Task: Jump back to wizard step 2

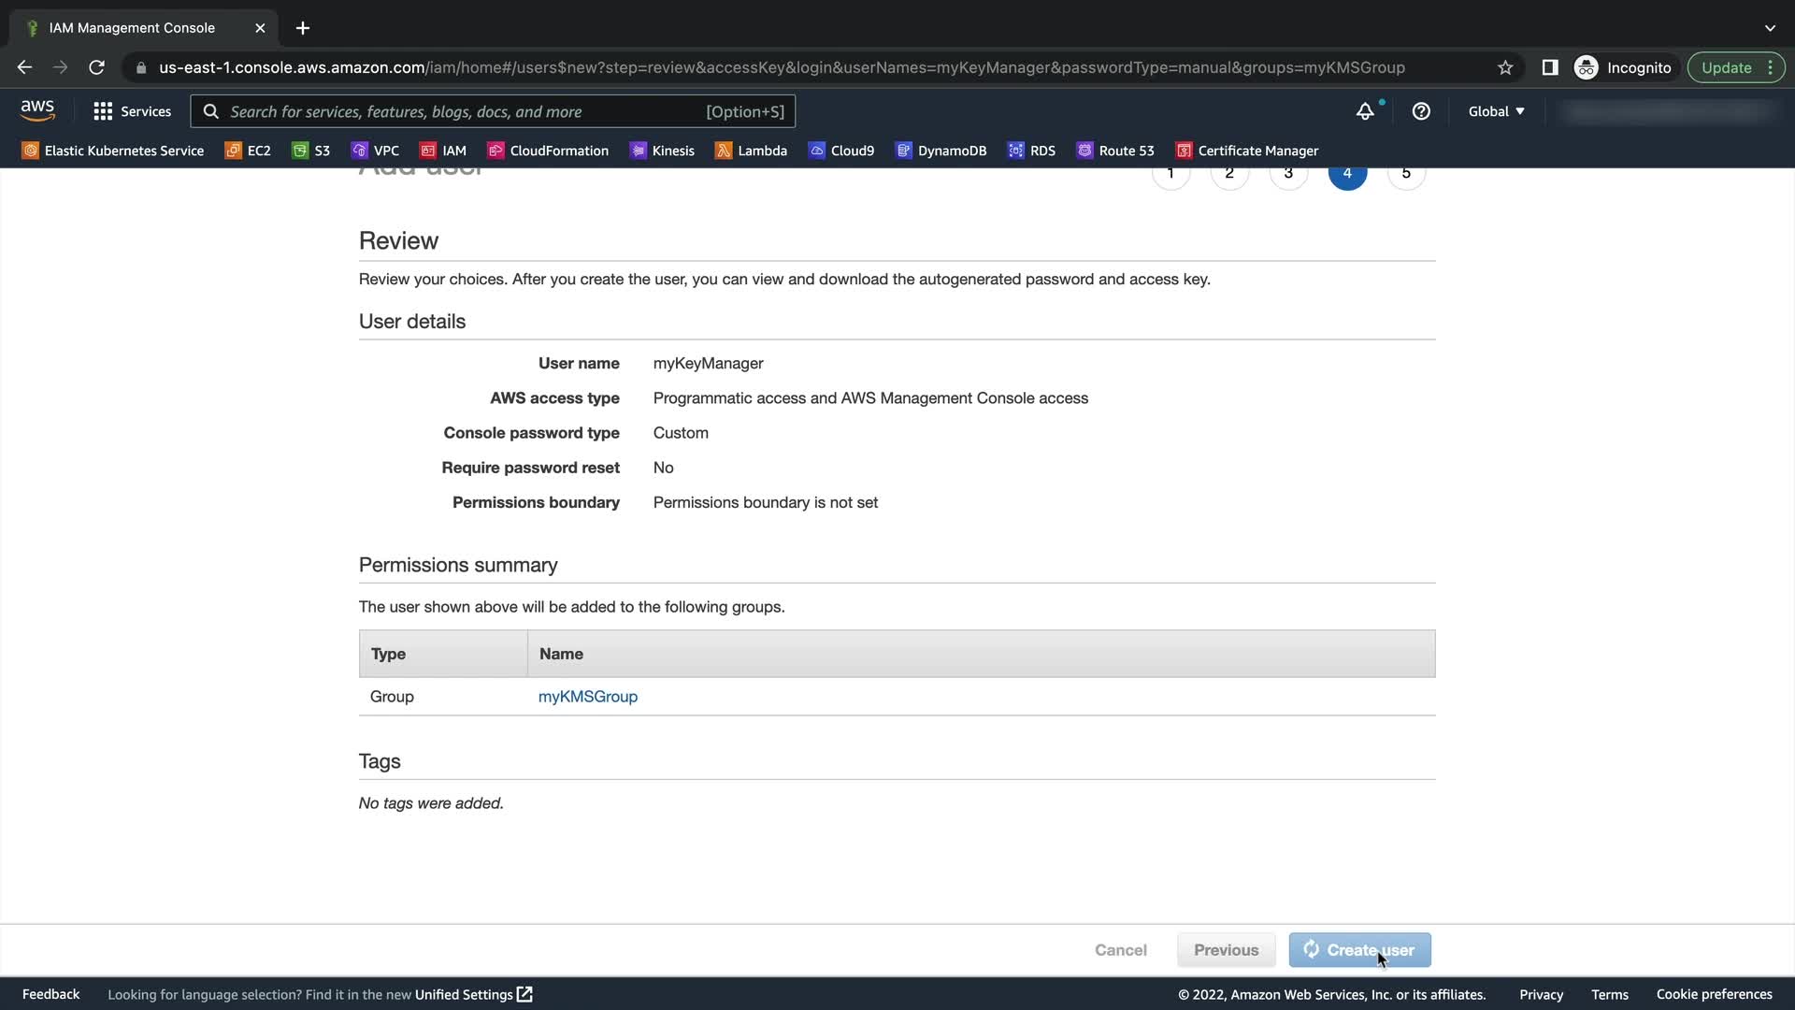Action: (x=1229, y=174)
